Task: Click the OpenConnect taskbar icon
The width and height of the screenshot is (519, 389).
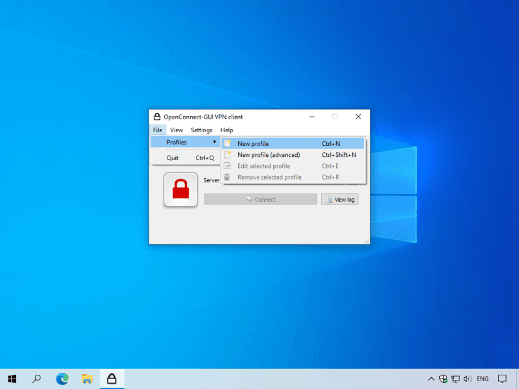Action: pos(111,379)
